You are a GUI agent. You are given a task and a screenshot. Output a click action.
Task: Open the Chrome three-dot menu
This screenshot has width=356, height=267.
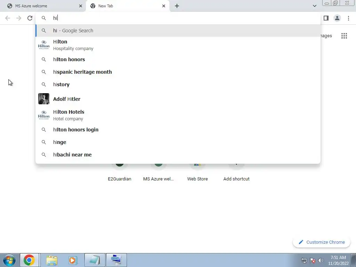click(348, 18)
